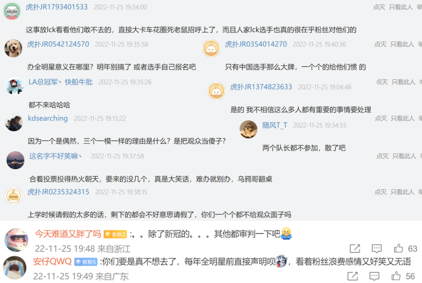The height and width of the screenshot is (283, 422).
Task: Open avatar of user 虎扑JR1793401533
Action: coord(12,11)
